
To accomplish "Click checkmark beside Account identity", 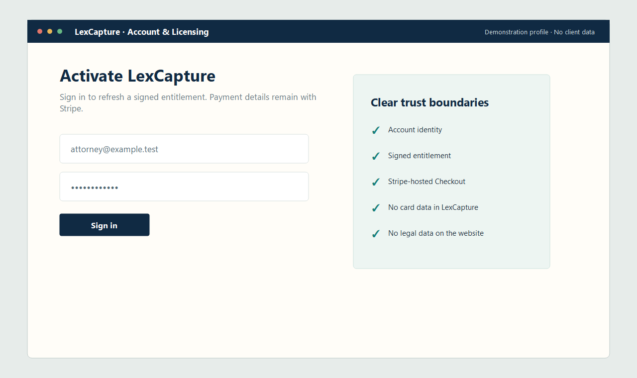I will point(376,130).
